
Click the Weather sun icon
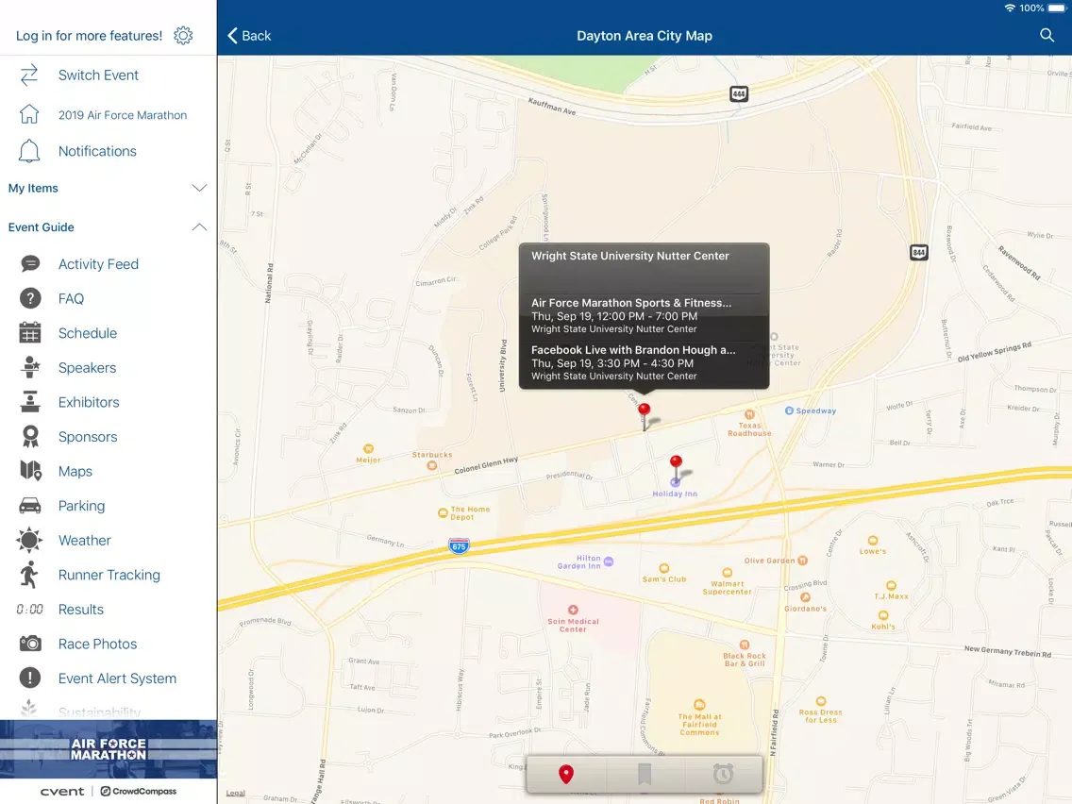coord(29,540)
